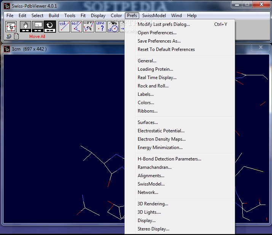Image resolution: width=272 pixels, height=235 pixels.
Task: Close the open Prefs menu
Action: click(132, 16)
